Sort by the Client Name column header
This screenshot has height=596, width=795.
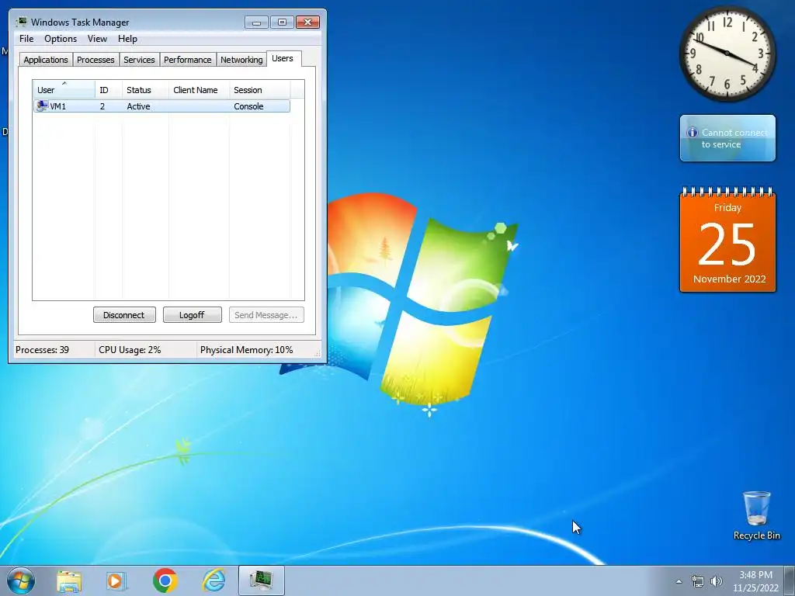pyautogui.click(x=199, y=89)
